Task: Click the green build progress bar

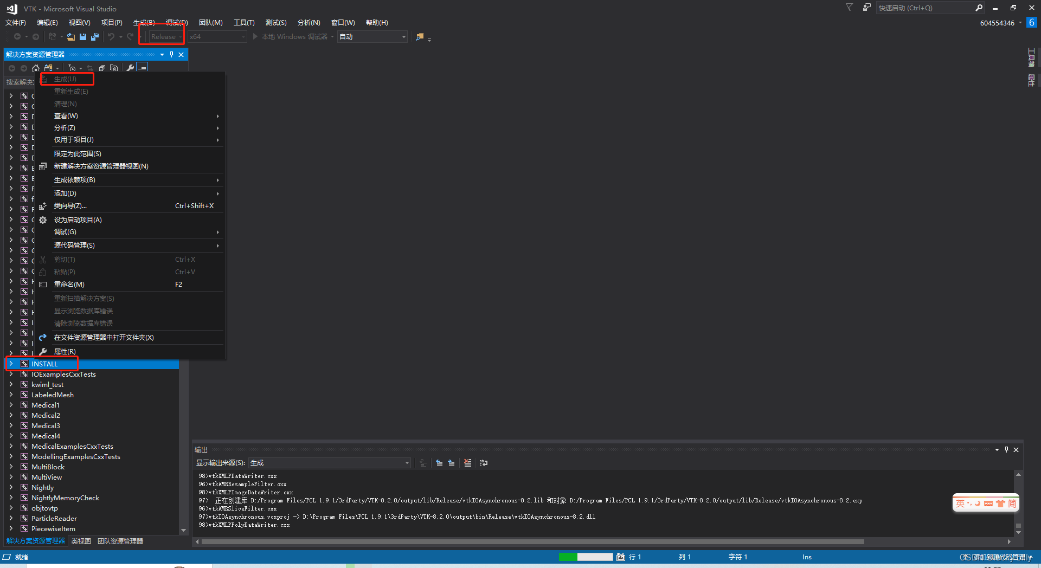Action: coord(586,557)
